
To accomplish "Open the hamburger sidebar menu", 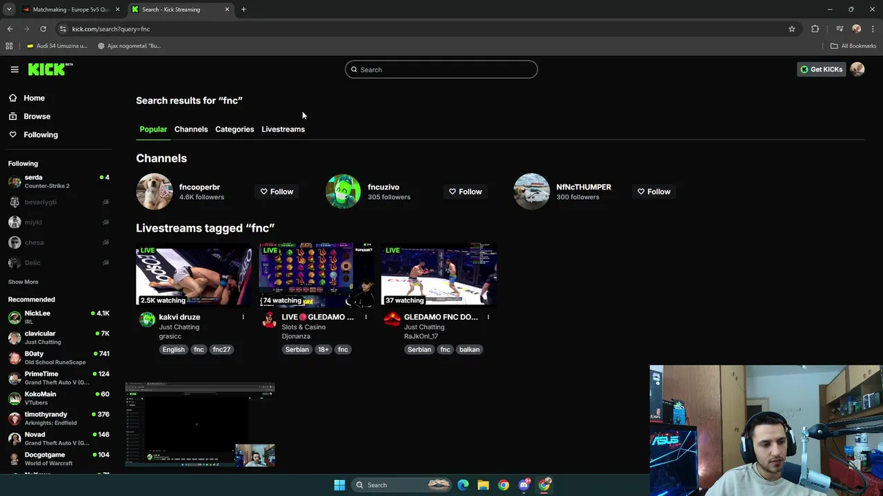I will click(14, 70).
